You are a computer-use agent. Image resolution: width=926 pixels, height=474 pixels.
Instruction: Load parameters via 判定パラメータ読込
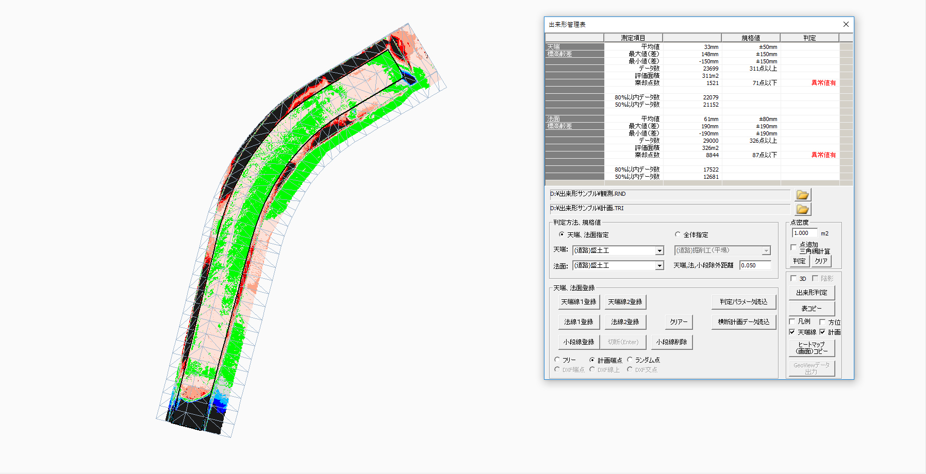point(743,302)
